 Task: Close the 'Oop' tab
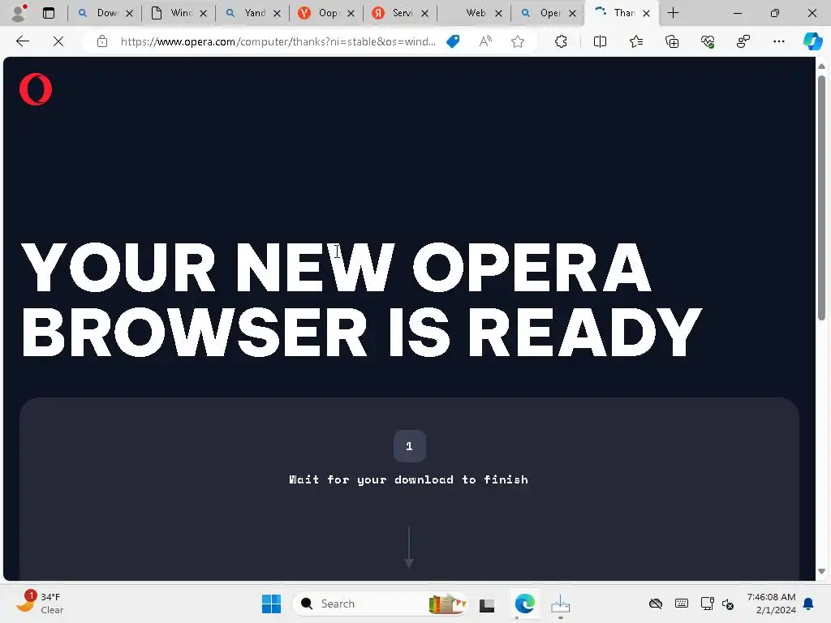point(351,13)
